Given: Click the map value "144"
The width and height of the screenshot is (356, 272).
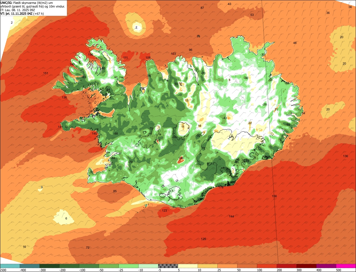Looking at the screenshot, I should click(231, 216).
